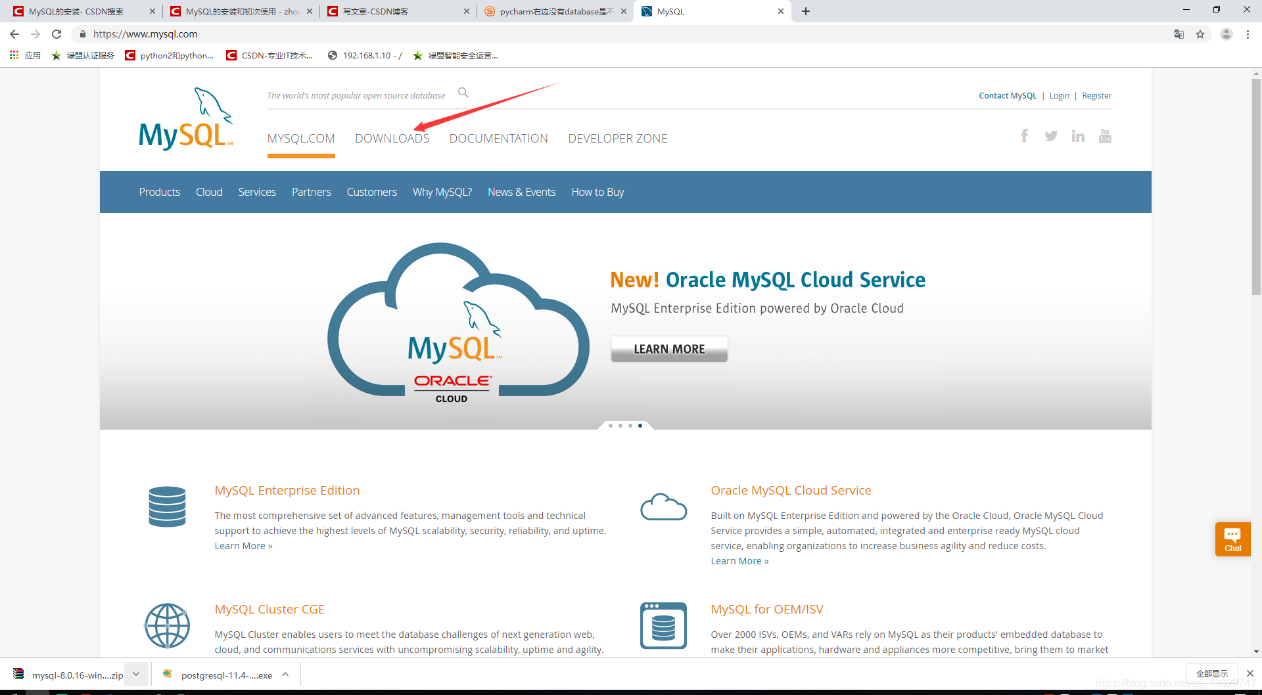This screenshot has width=1262, height=695.
Task: Click the Oracle MySQL Cloud Service cloud icon
Action: 663,506
